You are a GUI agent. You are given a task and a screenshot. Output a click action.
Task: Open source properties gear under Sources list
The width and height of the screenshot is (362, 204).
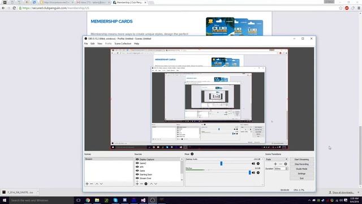[146, 184]
